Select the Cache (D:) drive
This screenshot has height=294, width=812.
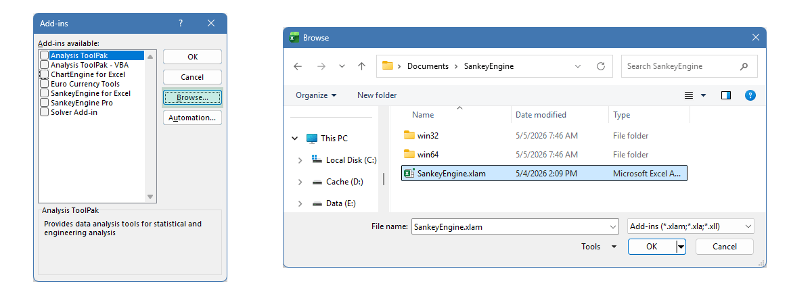coord(338,181)
